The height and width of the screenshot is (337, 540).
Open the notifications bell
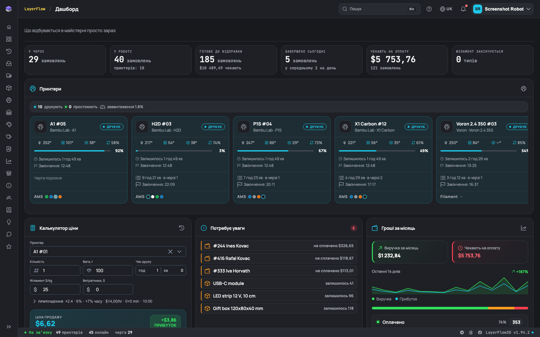pos(463,9)
